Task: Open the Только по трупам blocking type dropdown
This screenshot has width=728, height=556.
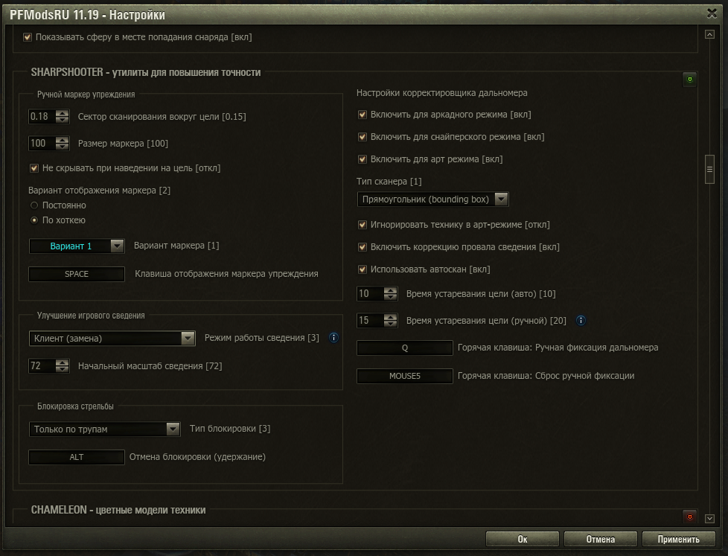Action: (x=104, y=429)
